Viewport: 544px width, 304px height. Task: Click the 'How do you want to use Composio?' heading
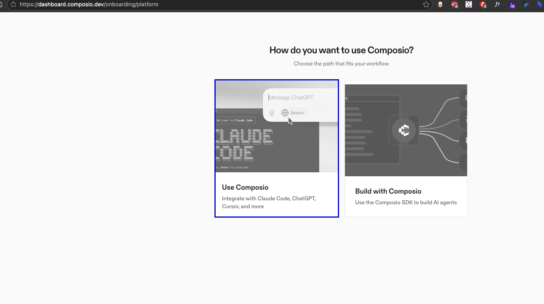pyautogui.click(x=341, y=50)
